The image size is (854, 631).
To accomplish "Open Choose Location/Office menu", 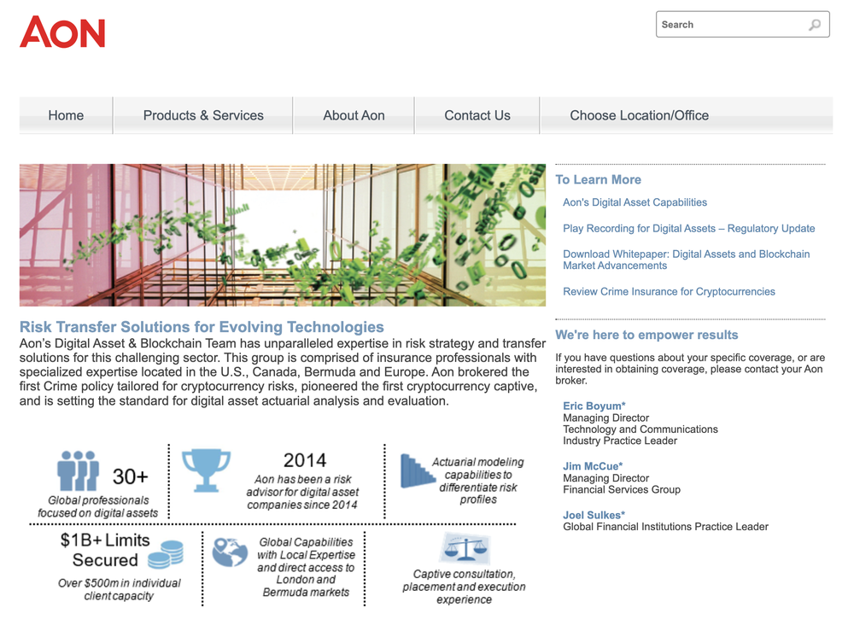I will [640, 115].
